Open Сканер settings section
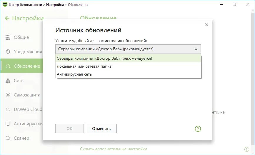The image size is (255, 155). coord(22,138)
